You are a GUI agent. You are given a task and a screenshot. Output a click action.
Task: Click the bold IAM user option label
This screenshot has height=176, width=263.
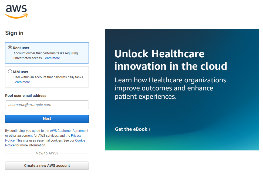point(21,72)
